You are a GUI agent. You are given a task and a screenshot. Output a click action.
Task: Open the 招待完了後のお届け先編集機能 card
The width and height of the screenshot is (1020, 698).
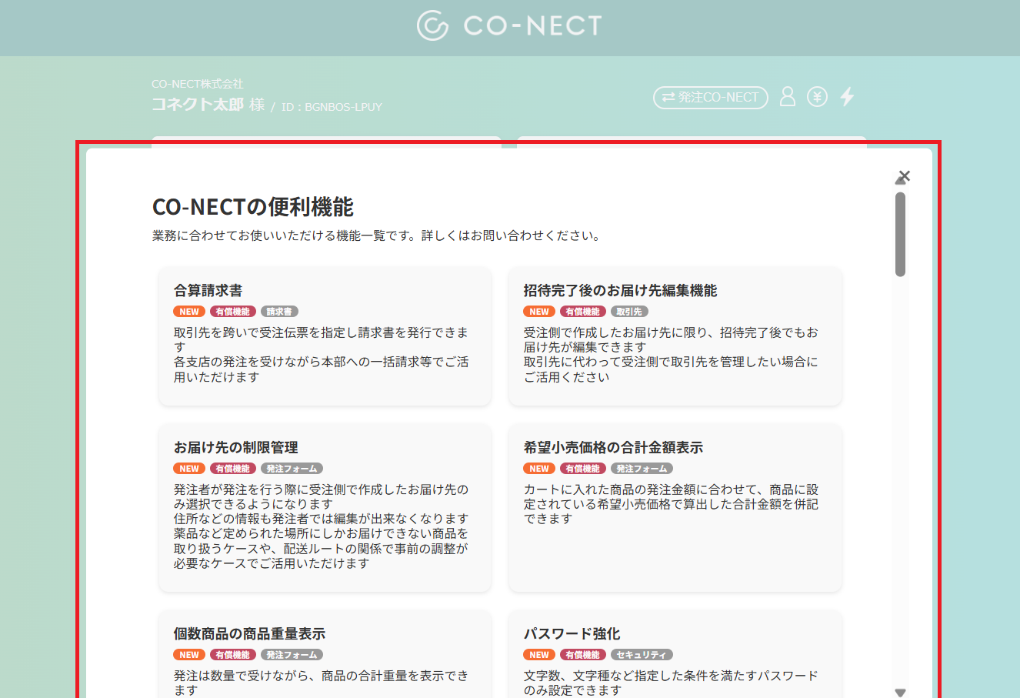(x=675, y=336)
